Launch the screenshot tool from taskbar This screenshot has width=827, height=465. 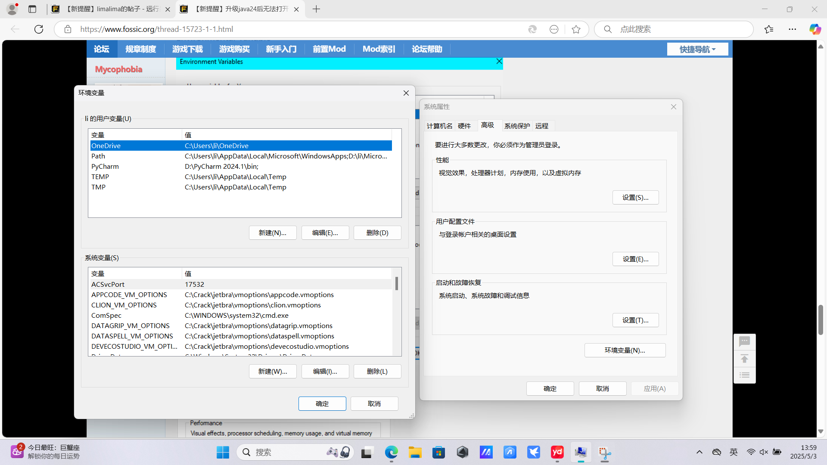[x=605, y=452]
